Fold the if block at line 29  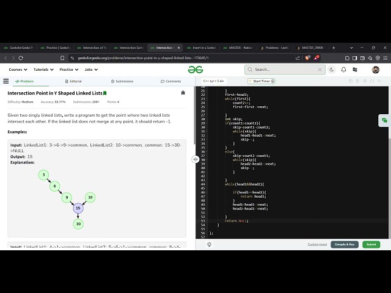[x=206, y=123]
